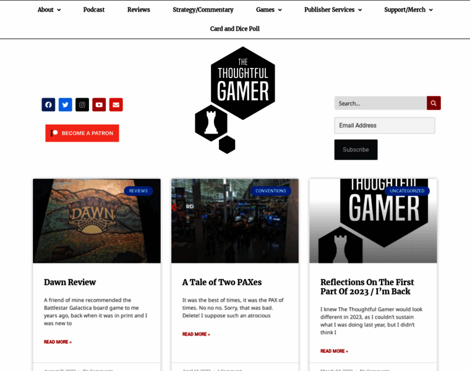The width and height of the screenshot is (470, 371).
Task: Open the PAX convention hall thumbnail
Action: [235, 221]
